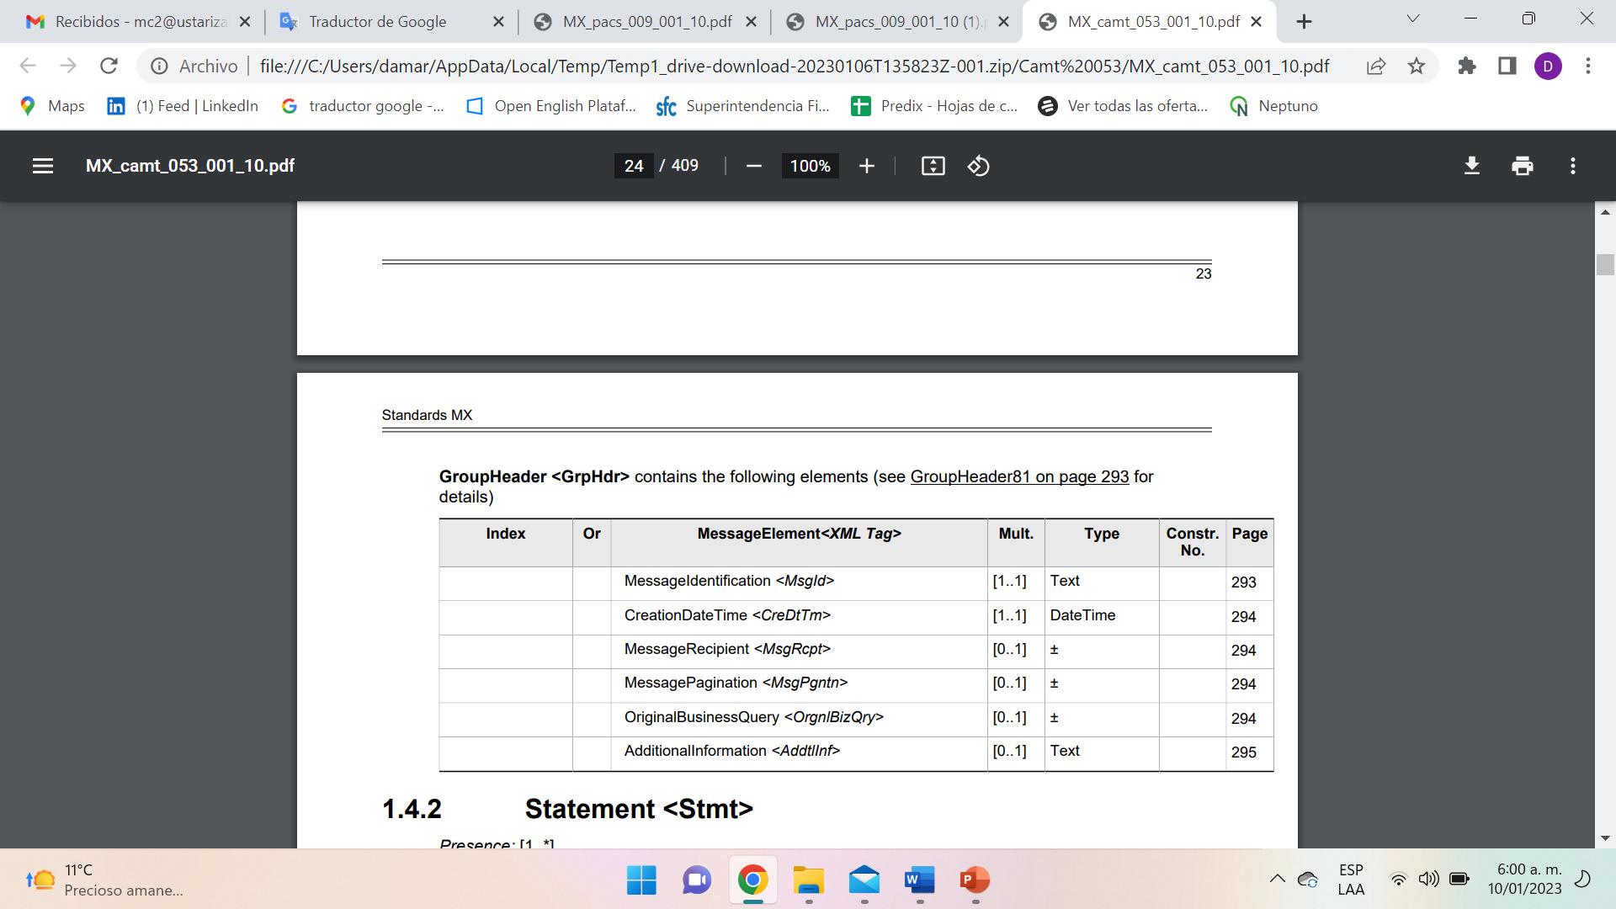The width and height of the screenshot is (1616, 909).
Task: Click the Fit to page icon
Action: pos(933,166)
